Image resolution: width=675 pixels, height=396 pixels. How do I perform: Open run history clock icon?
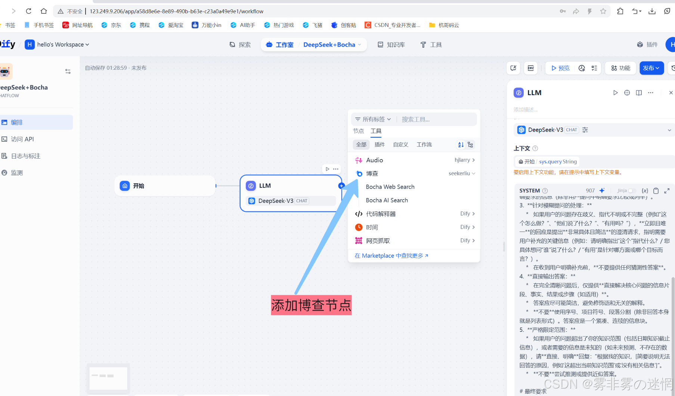pyautogui.click(x=582, y=68)
